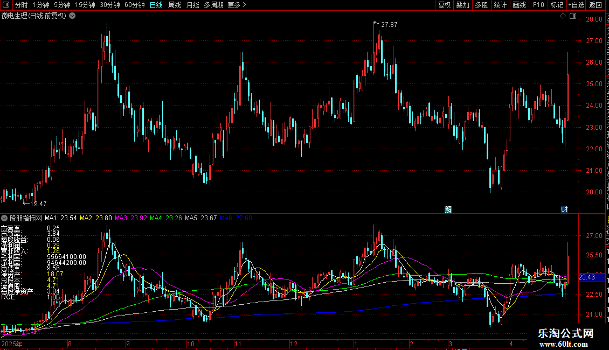Viewport: 609px width, 350px height.
Task: Click the MA4: 23.26 label
Action: point(166,218)
